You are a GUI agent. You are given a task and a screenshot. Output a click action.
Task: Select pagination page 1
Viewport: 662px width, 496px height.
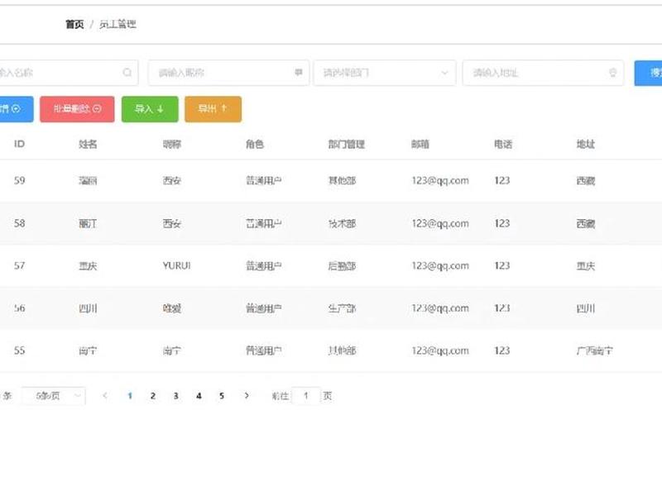(130, 396)
